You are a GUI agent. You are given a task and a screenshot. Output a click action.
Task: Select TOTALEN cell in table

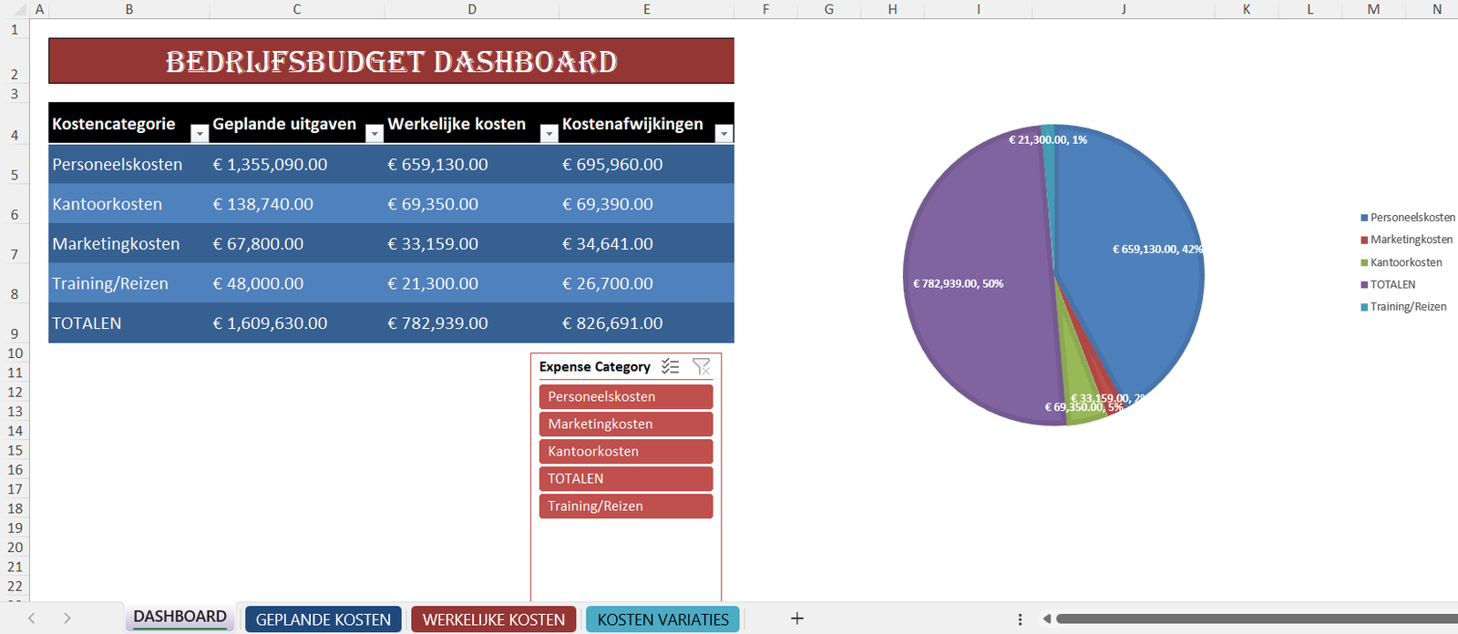(128, 322)
